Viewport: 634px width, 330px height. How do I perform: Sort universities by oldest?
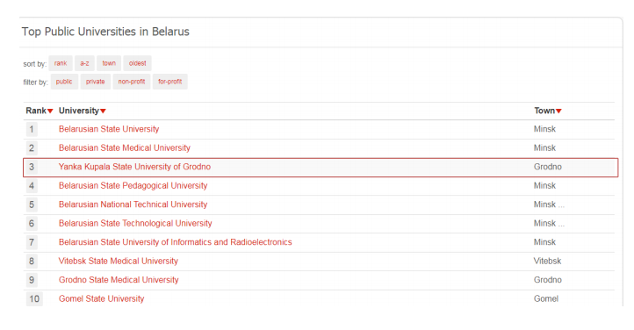[138, 63]
